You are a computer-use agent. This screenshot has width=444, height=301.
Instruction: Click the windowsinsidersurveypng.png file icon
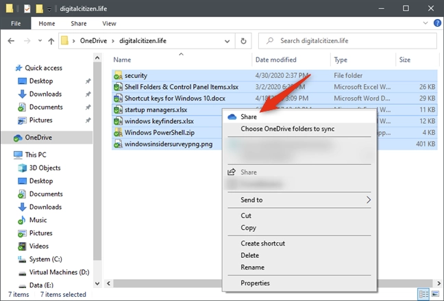point(118,144)
